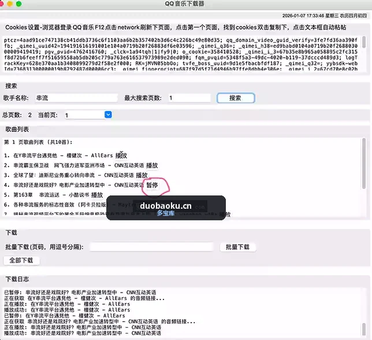This screenshot has height=340, width=372.
Task: Play song 1 在Y串流平台遇見他
Action: 121,156
